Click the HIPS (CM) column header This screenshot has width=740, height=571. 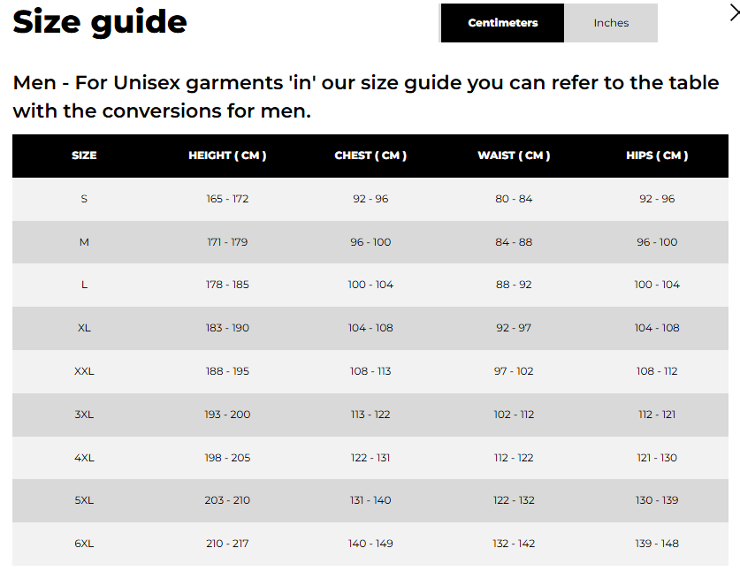coord(657,156)
